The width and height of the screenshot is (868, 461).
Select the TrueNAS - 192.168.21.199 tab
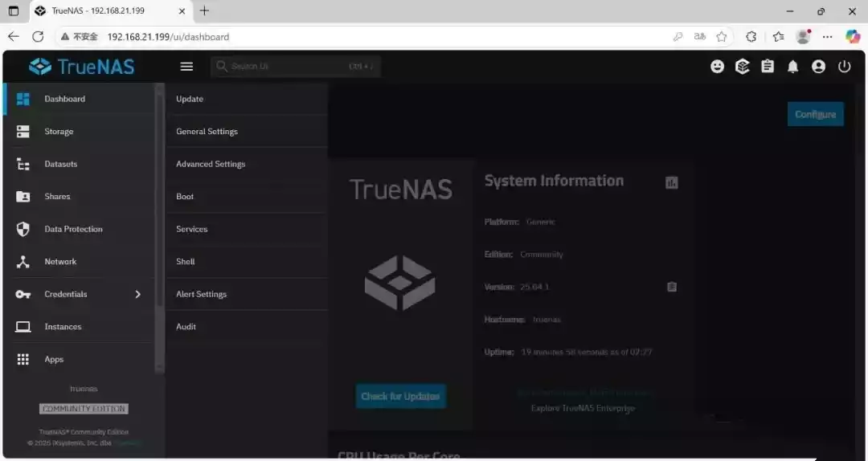(110, 11)
